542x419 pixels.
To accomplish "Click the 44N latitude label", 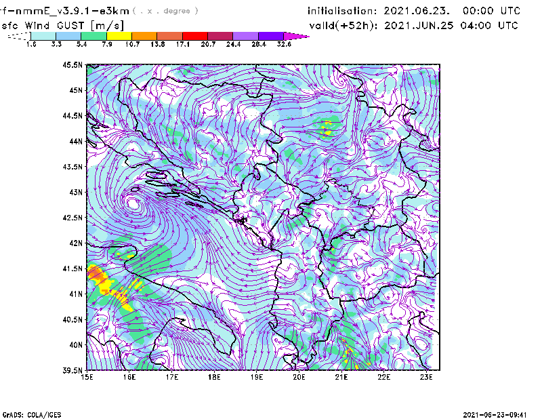I will click(76, 141).
